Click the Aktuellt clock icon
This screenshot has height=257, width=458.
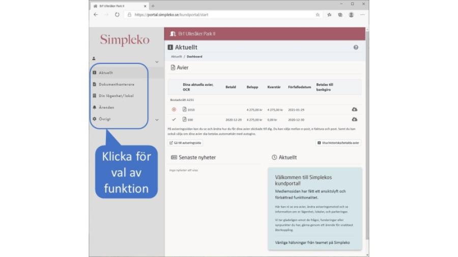[274, 157]
